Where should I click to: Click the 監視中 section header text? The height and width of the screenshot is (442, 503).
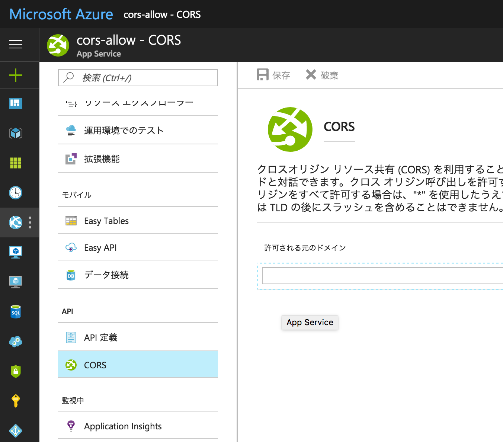coord(73,400)
